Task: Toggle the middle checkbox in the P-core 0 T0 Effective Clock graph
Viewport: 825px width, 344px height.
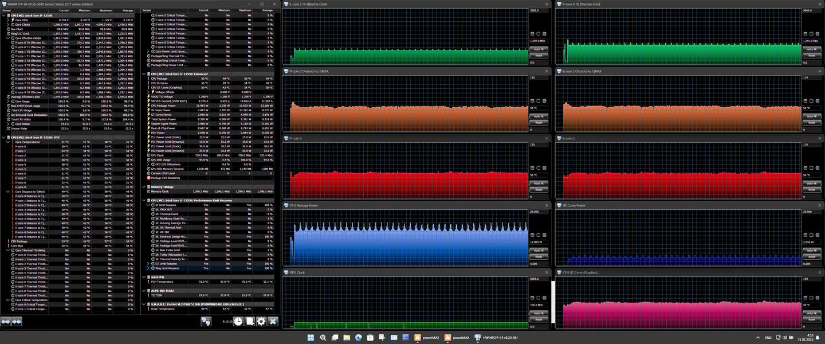Action: click(x=811, y=34)
